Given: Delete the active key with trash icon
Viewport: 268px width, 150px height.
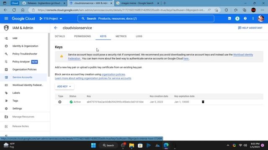Looking at the screenshot, I should (x=203, y=102).
